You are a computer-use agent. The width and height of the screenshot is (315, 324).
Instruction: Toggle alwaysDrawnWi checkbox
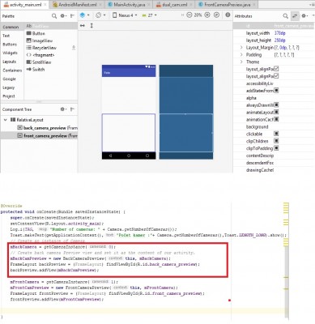coord(276,104)
